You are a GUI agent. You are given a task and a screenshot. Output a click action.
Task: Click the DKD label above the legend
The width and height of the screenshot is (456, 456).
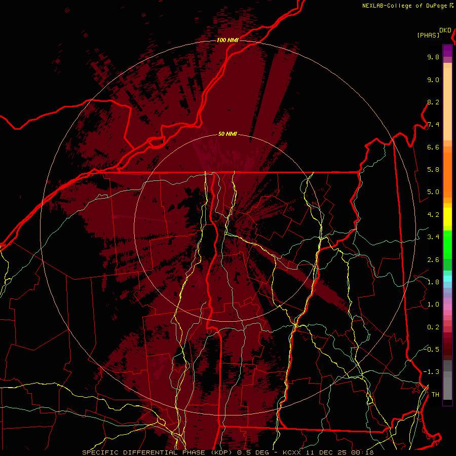445,30
